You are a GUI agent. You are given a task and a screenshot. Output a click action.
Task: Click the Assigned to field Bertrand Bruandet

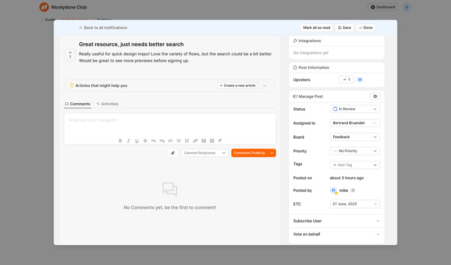(355, 123)
